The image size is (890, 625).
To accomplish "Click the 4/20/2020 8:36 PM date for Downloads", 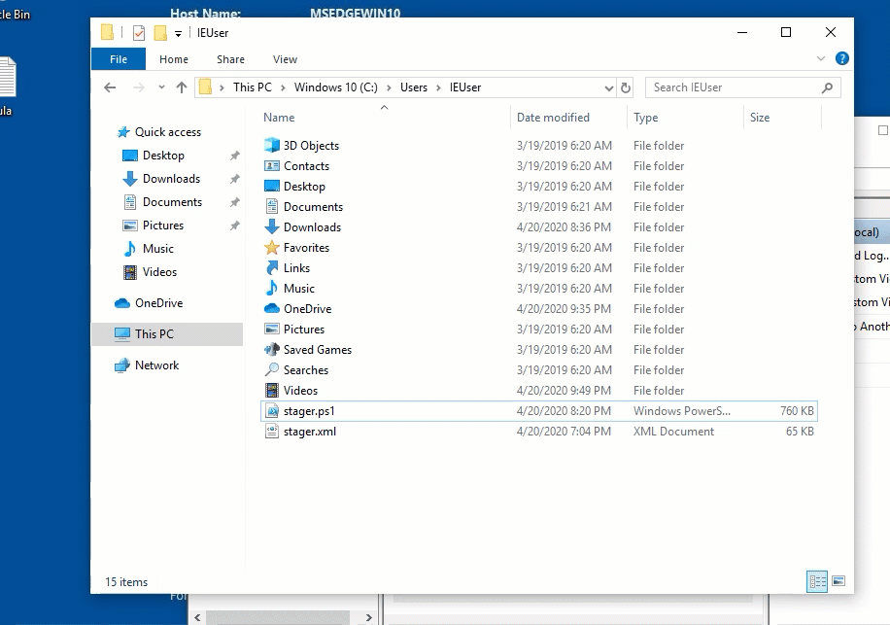I will click(564, 227).
